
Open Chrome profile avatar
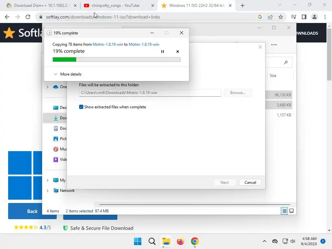coord(314,17)
